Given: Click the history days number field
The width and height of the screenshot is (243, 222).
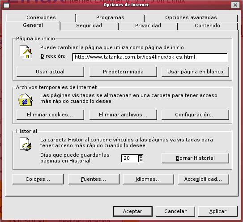Looking at the screenshot, I should tap(130, 158).
